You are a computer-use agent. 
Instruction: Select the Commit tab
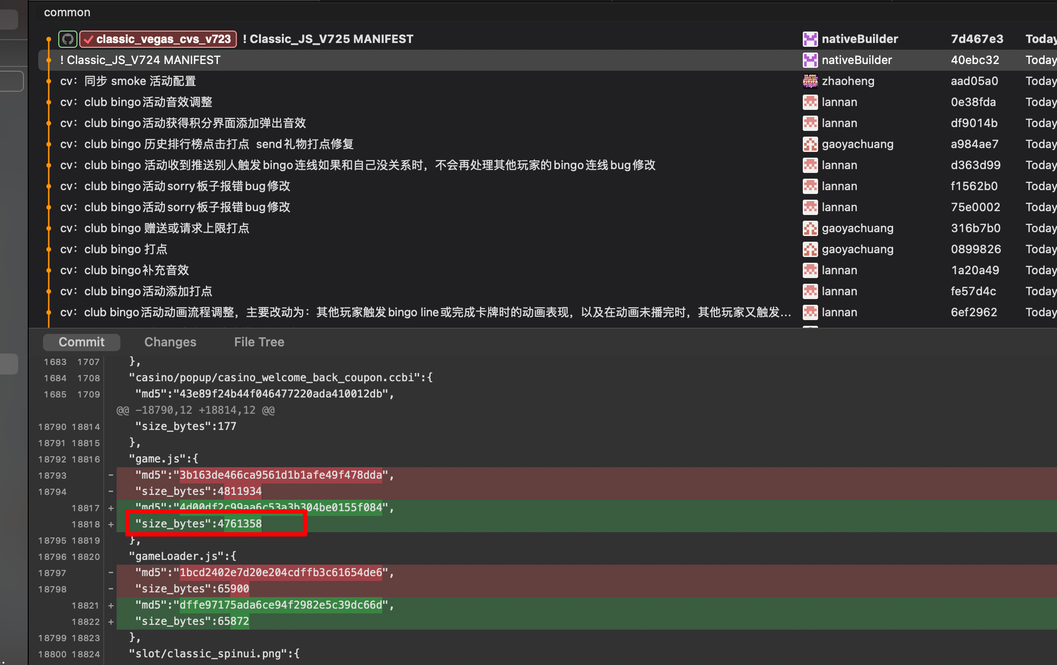click(81, 342)
